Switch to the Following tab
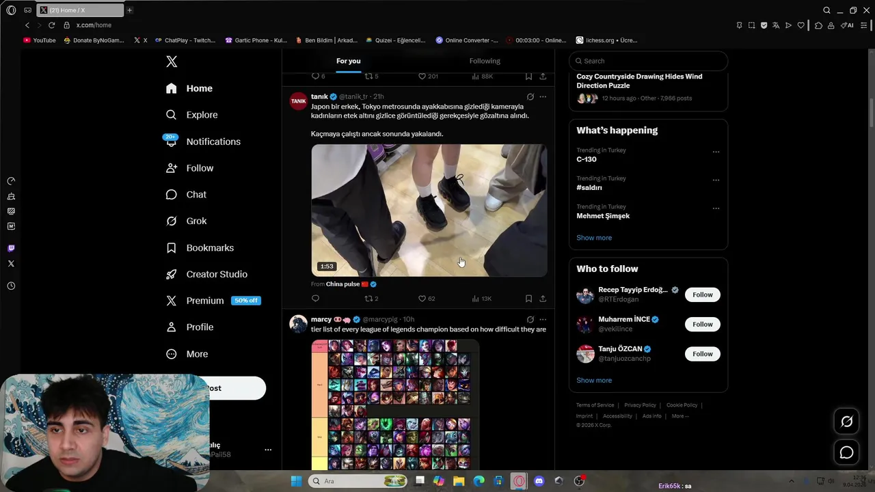875x492 pixels. pos(485,61)
